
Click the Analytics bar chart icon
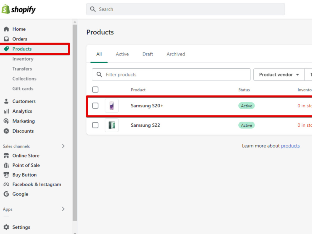click(x=6, y=111)
